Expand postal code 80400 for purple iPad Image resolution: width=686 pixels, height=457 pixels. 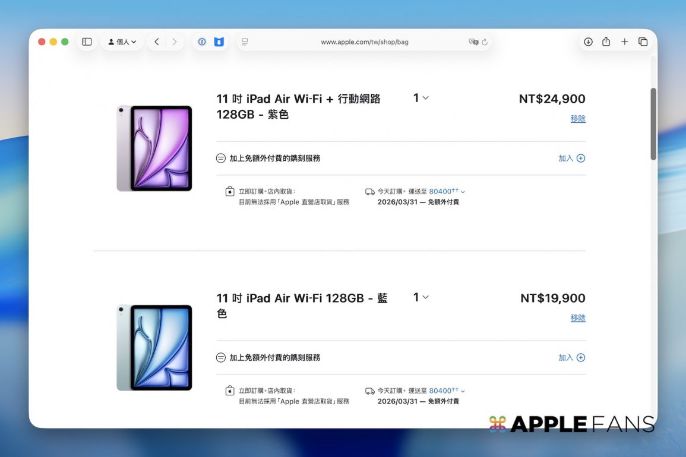point(447,192)
